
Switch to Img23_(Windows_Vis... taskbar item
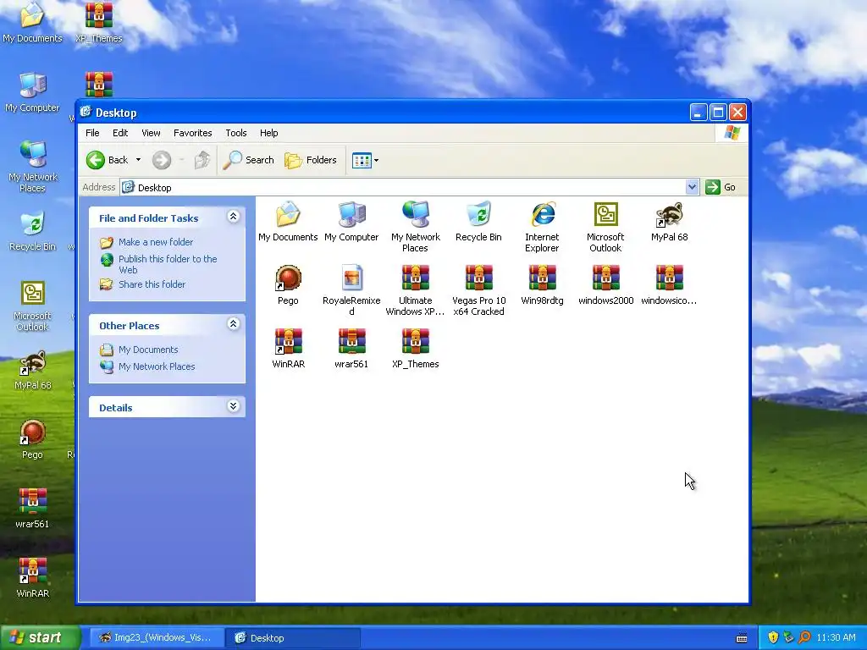pos(157,638)
